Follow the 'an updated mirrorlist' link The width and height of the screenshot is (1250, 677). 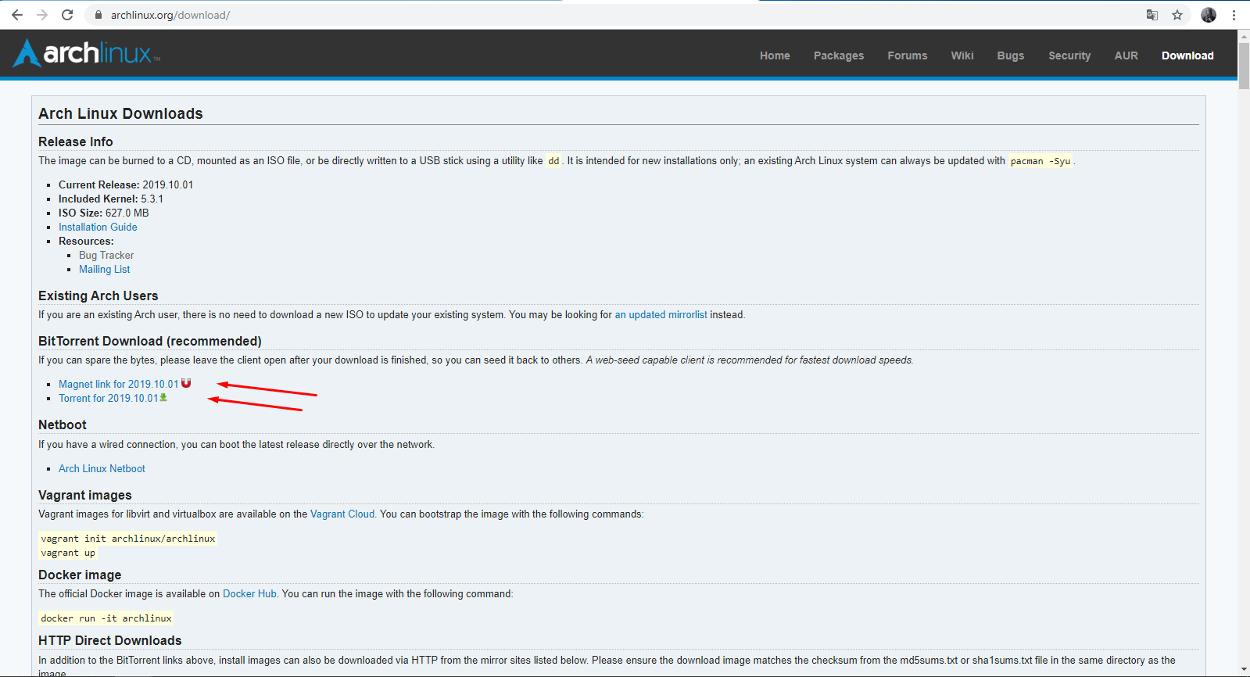coord(661,314)
